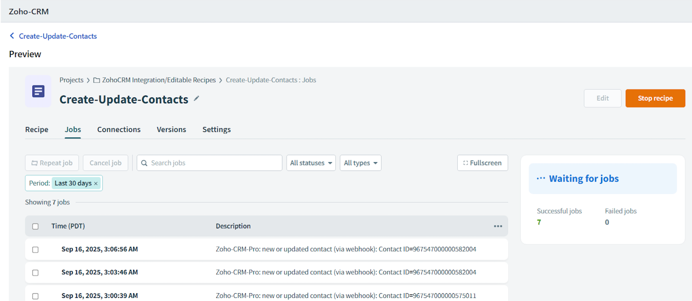Screen dimensions: 692x301
Task: Open the three-dot column options menu
Action: 498,226
